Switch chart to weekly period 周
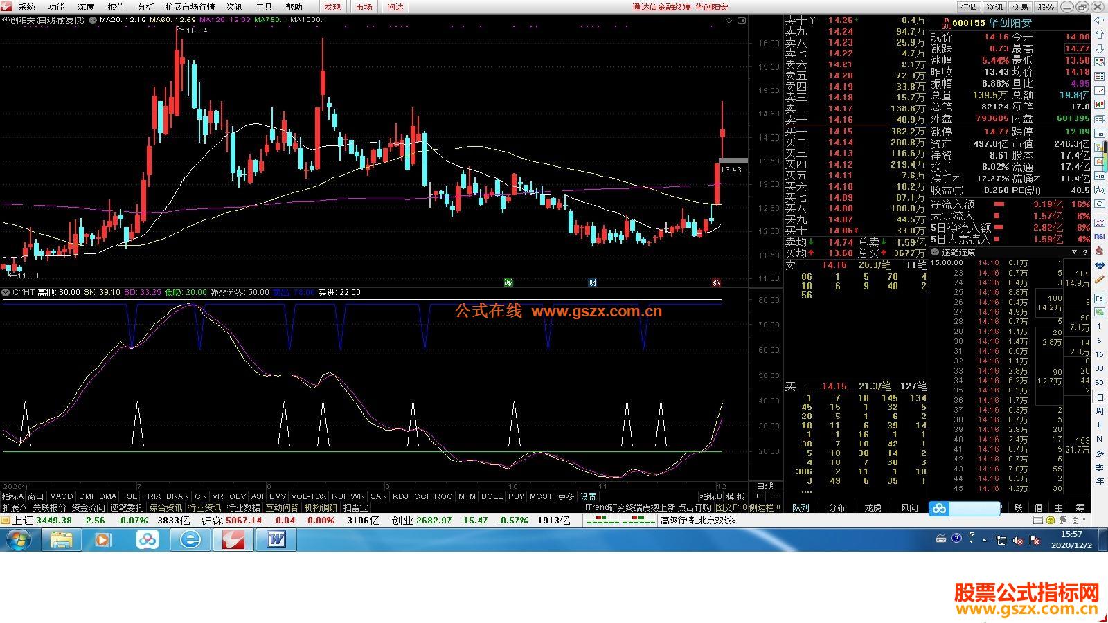Screen dimensions: 1108x623 point(1100,411)
